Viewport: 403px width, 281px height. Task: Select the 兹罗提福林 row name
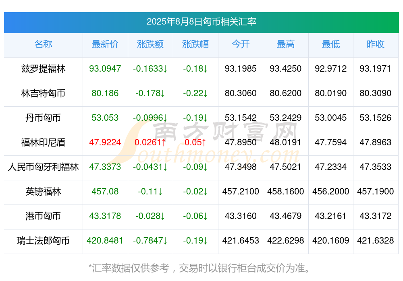43,69
